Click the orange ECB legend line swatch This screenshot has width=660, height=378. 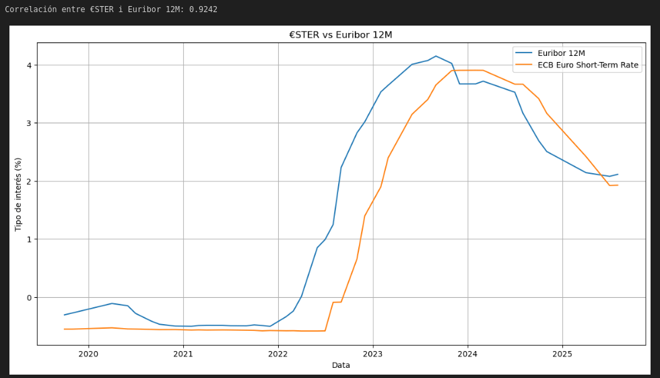click(x=524, y=65)
